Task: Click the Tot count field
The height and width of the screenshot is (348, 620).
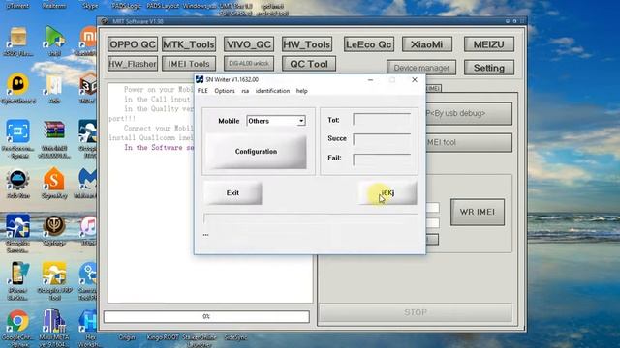Action: tap(382, 120)
